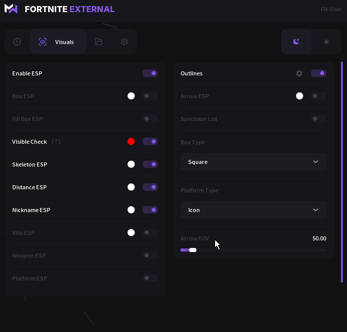Open the aimbot crosshair tab

(17, 41)
